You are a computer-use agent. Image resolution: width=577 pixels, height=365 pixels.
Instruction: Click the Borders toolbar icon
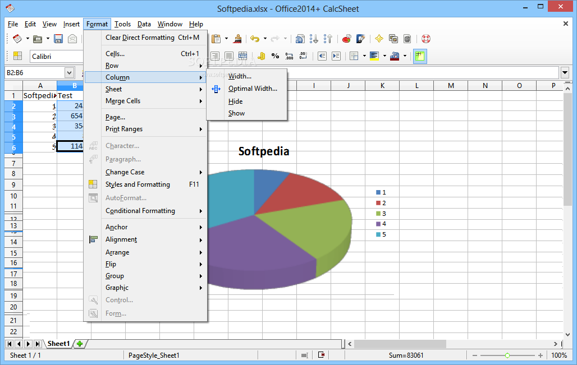coord(354,56)
